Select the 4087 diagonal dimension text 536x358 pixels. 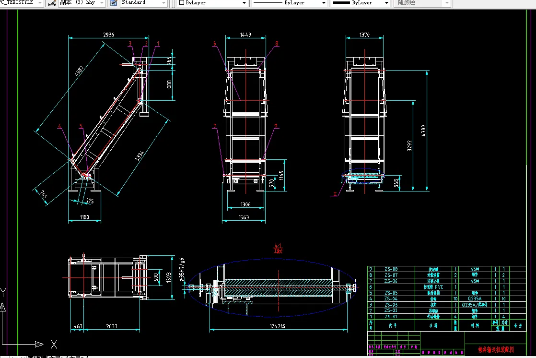[x=79, y=71]
